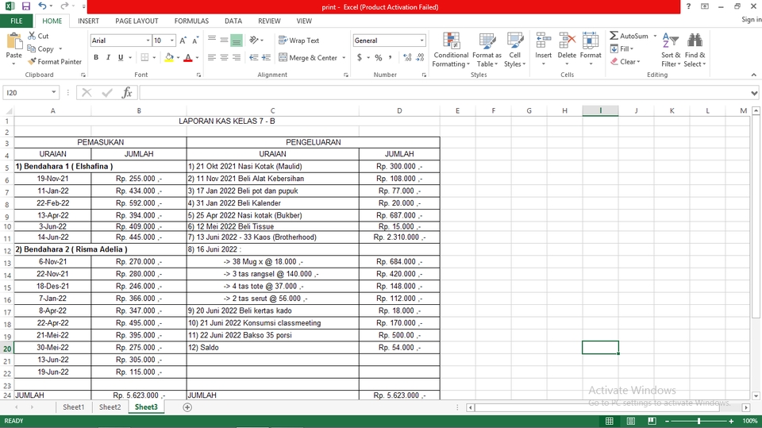Toggle Merge & Center
762x428 pixels.
(x=309, y=57)
